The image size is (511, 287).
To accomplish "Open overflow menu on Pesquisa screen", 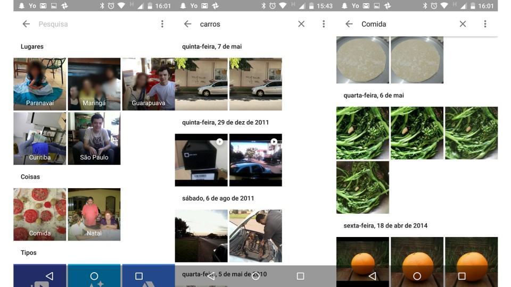I will pos(162,24).
